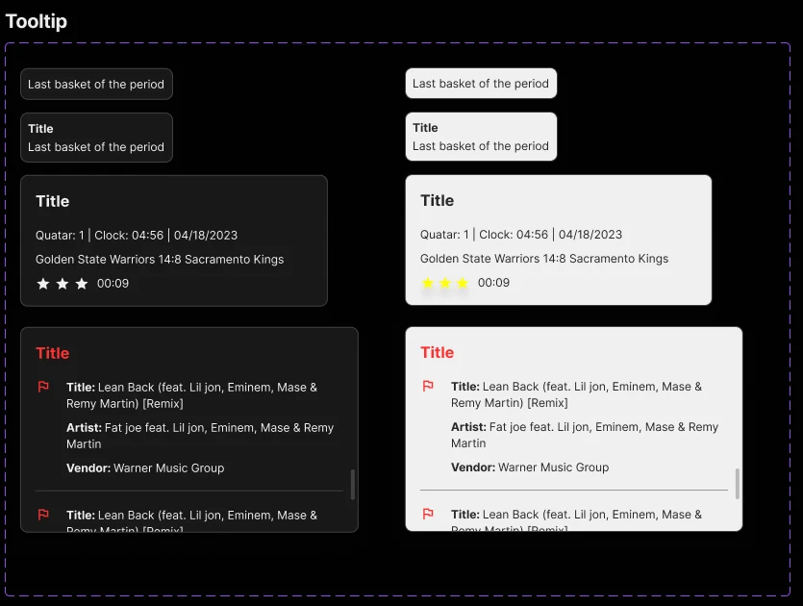Click the second yellow star in light tooltip

click(445, 282)
